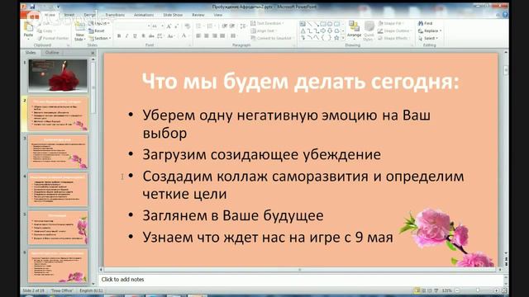Open the Section dropdown
This screenshot has width=529, height=297.
(100, 39)
